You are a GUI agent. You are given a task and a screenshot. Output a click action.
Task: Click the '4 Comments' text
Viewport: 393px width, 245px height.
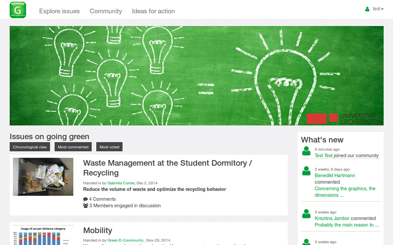click(x=102, y=199)
